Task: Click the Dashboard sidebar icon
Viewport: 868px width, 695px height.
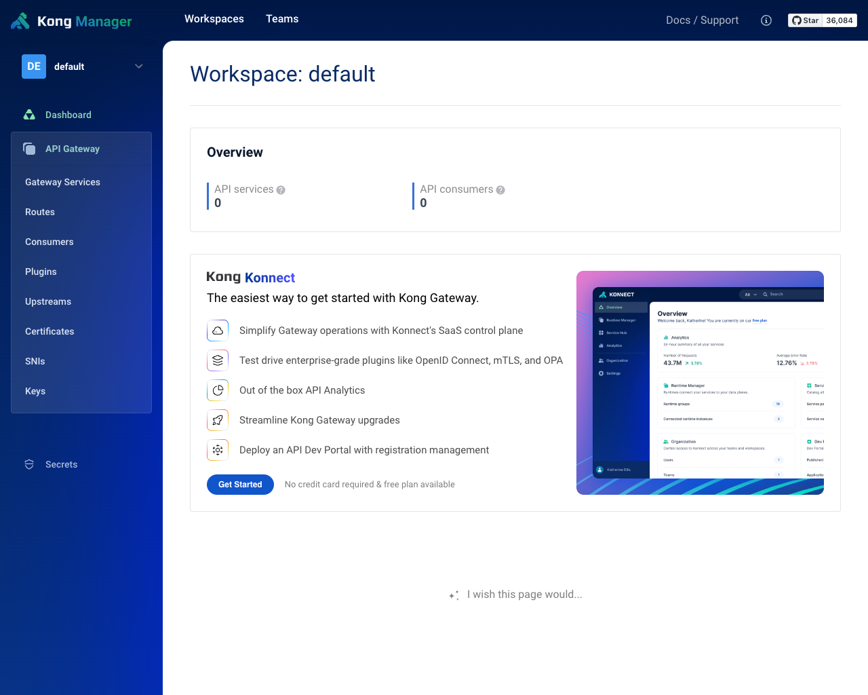Action: (x=29, y=115)
